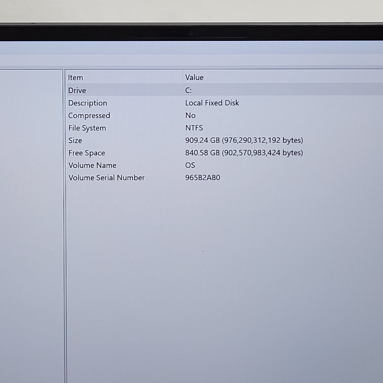Click the C: drive value

pos(188,90)
